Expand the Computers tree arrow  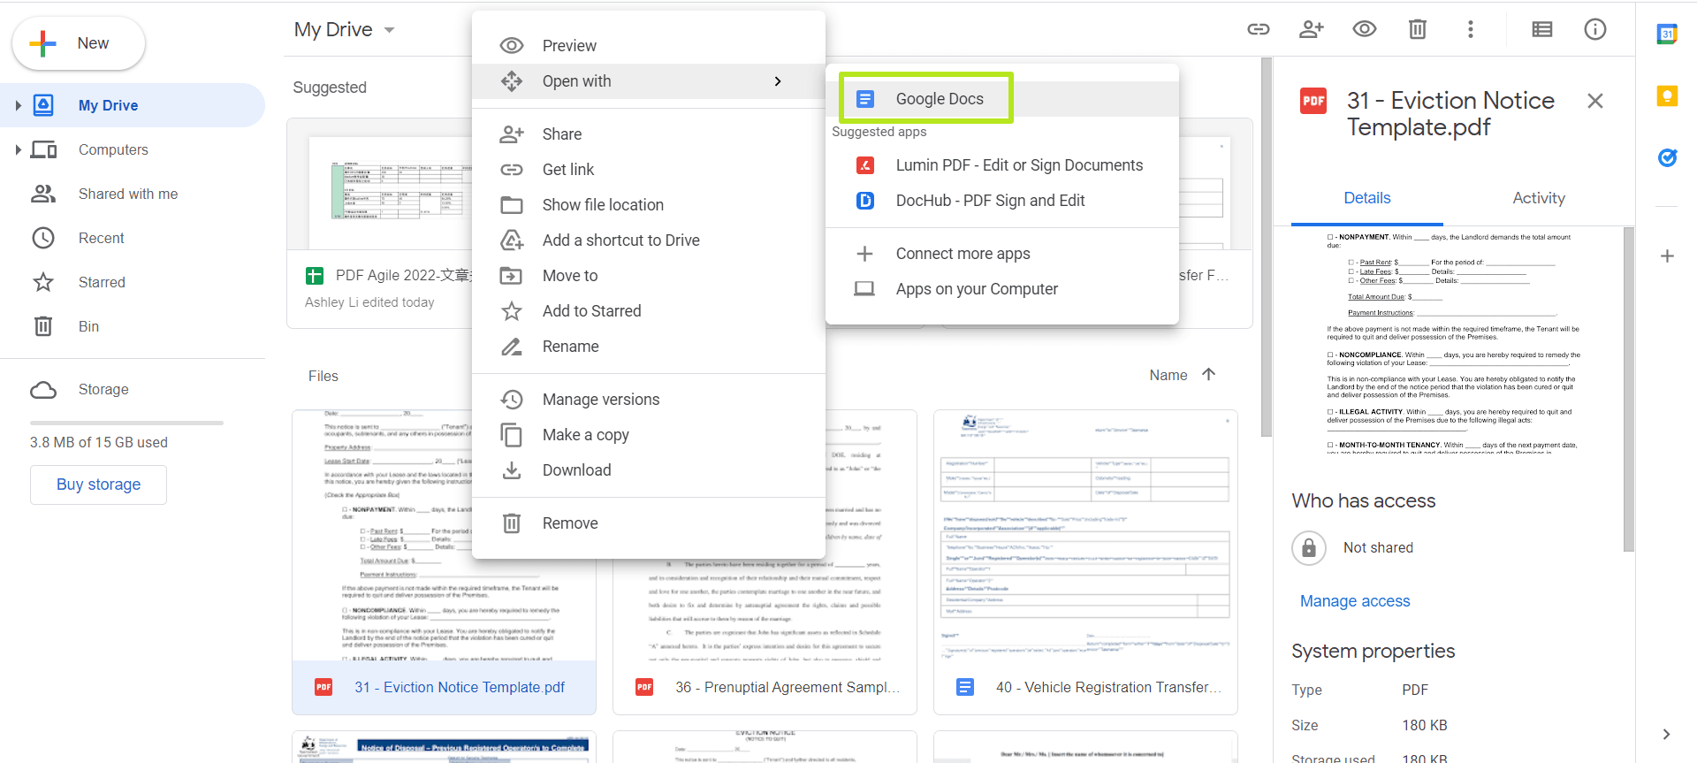point(18,149)
